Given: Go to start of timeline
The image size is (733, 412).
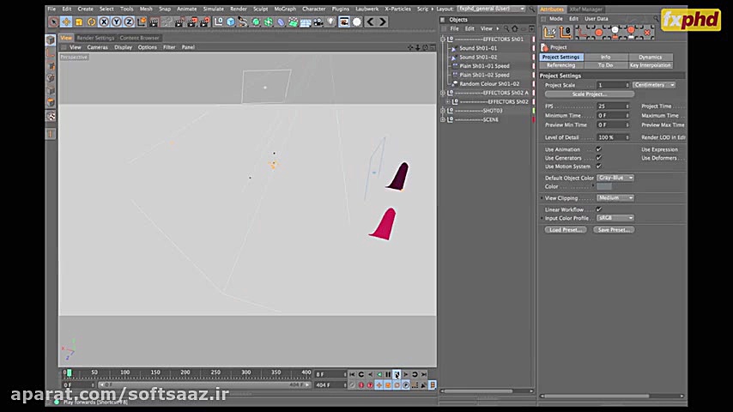Looking at the screenshot, I should pyautogui.click(x=352, y=374).
